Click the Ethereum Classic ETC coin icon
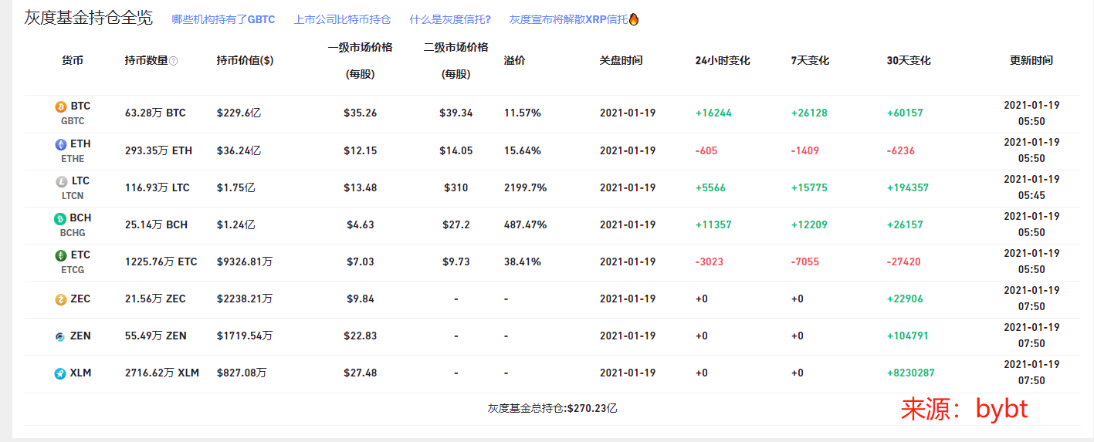This screenshot has width=1094, height=442. pyautogui.click(x=61, y=255)
